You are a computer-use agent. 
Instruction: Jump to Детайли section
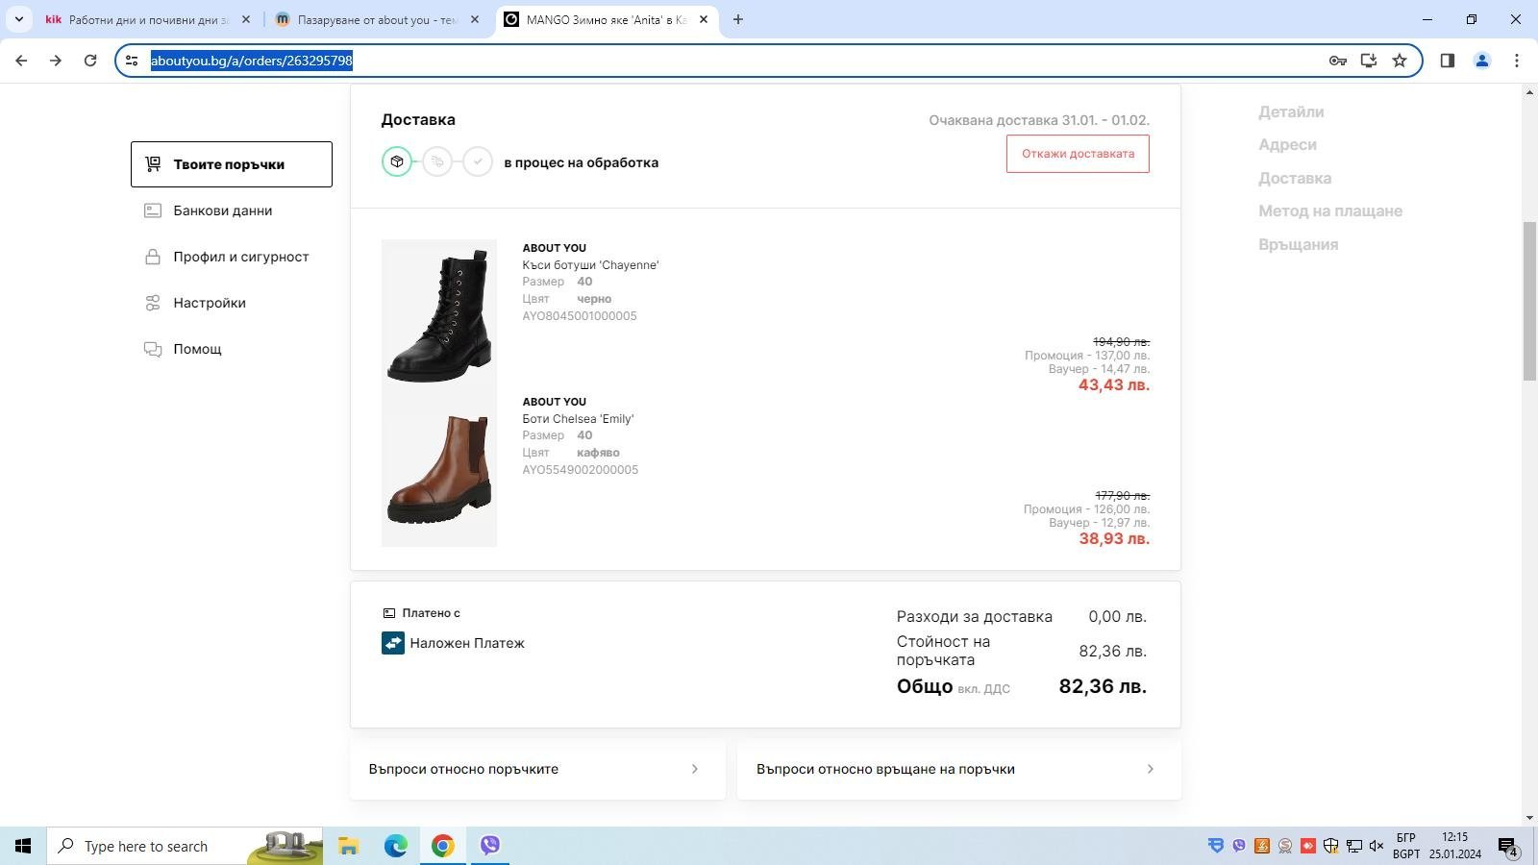[x=1291, y=111]
